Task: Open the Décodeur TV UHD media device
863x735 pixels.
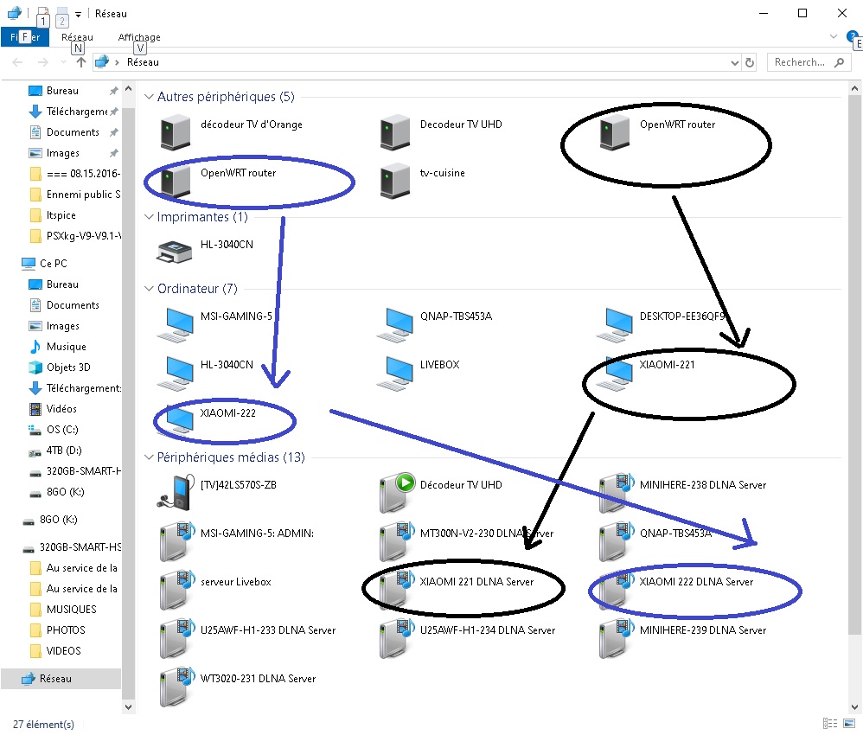Action: [x=395, y=491]
